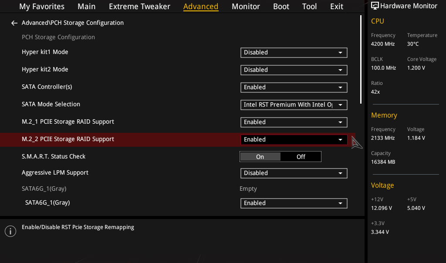The height and width of the screenshot is (263, 446).
Task: Switch to the Monitor tab
Action: tap(246, 6)
